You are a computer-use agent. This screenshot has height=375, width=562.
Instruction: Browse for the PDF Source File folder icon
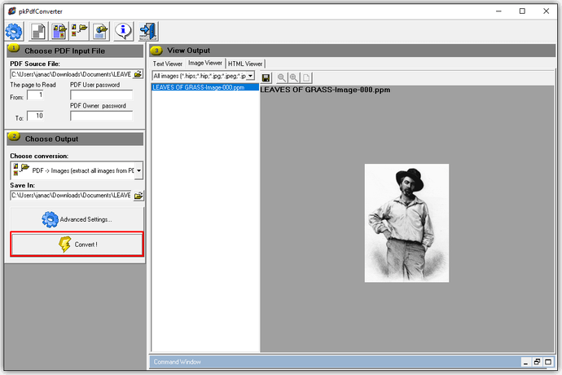click(x=138, y=74)
